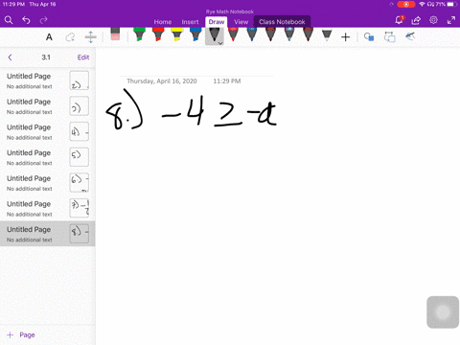
Task: Switch to the Insert tab
Action: (x=190, y=22)
